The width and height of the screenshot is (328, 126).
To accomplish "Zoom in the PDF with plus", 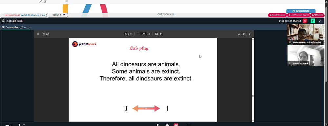I will tap(149, 34).
